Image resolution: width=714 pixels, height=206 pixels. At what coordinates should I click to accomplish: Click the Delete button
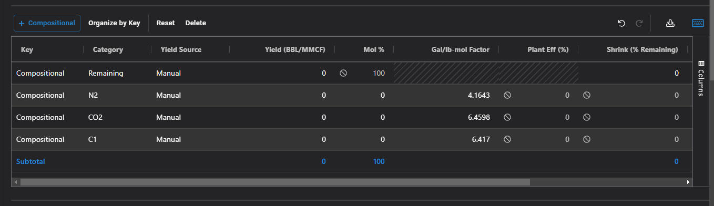pyautogui.click(x=196, y=23)
